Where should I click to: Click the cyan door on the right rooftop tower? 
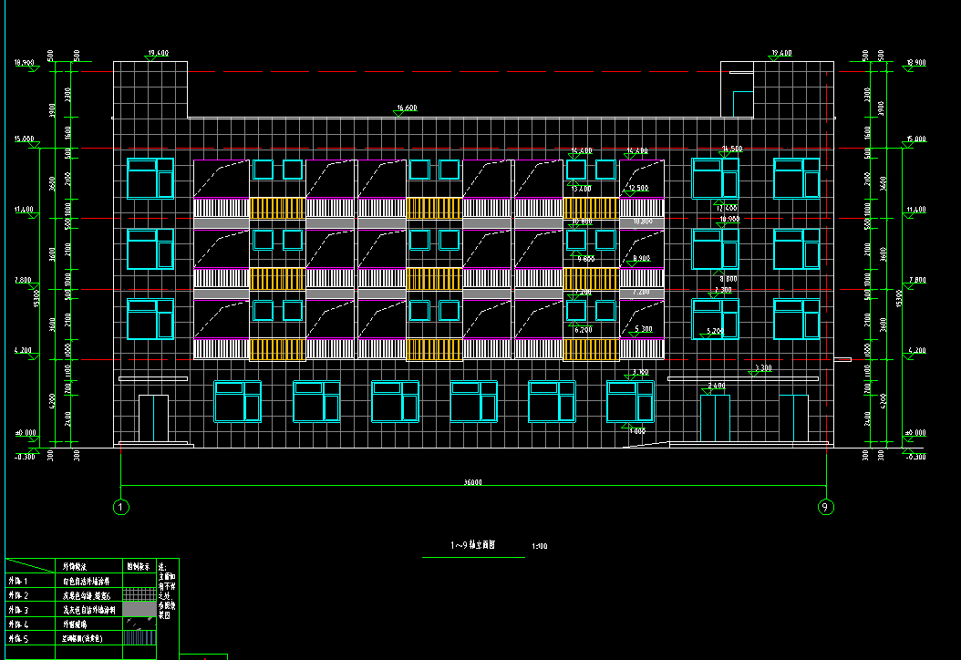click(x=742, y=104)
